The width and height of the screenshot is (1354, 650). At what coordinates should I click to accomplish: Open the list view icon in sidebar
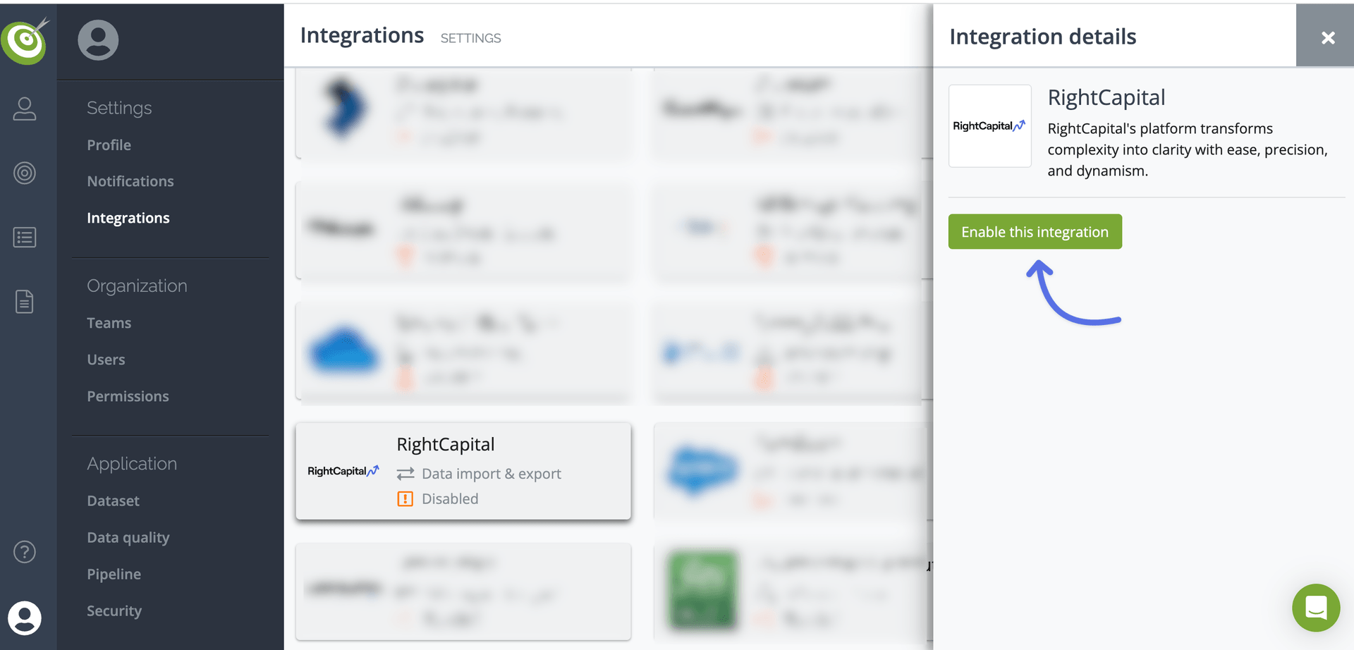[x=25, y=238]
